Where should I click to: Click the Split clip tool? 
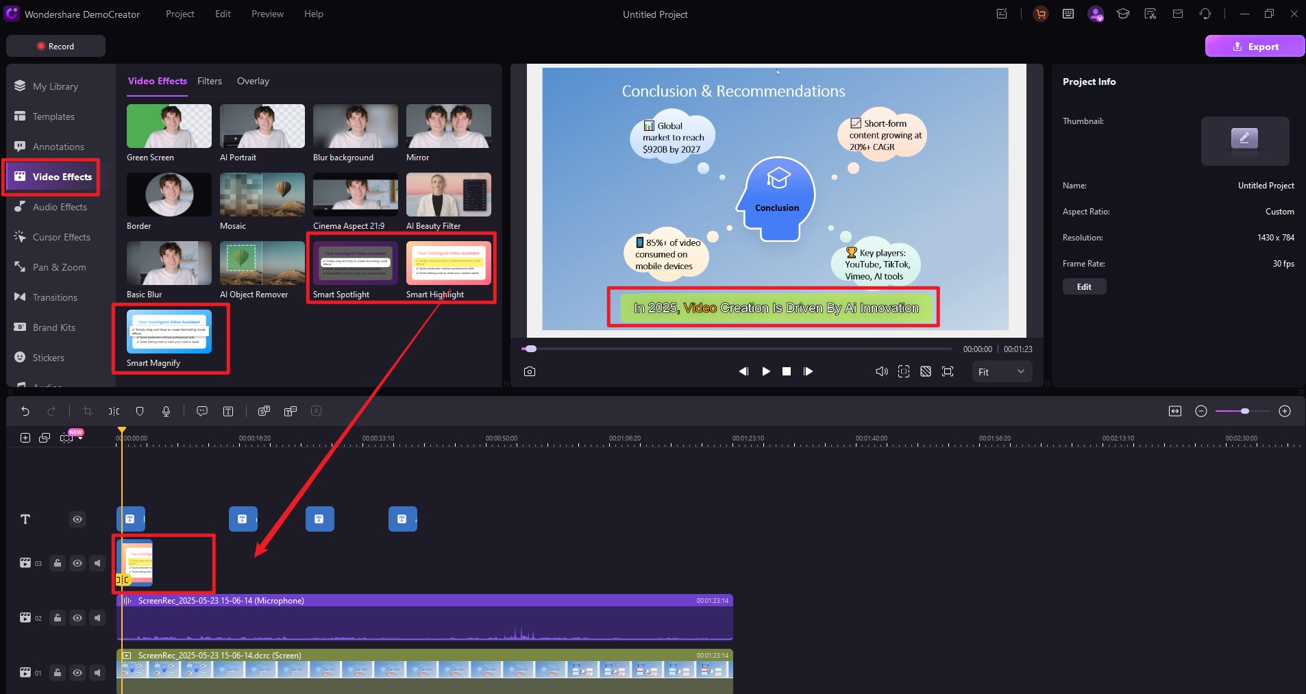(114, 411)
